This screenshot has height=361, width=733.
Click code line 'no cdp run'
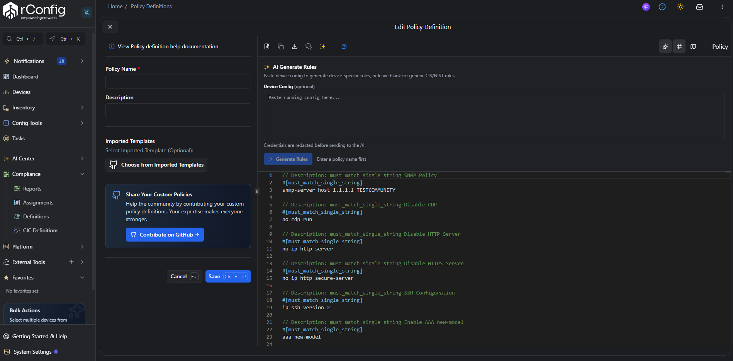(297, 220)
